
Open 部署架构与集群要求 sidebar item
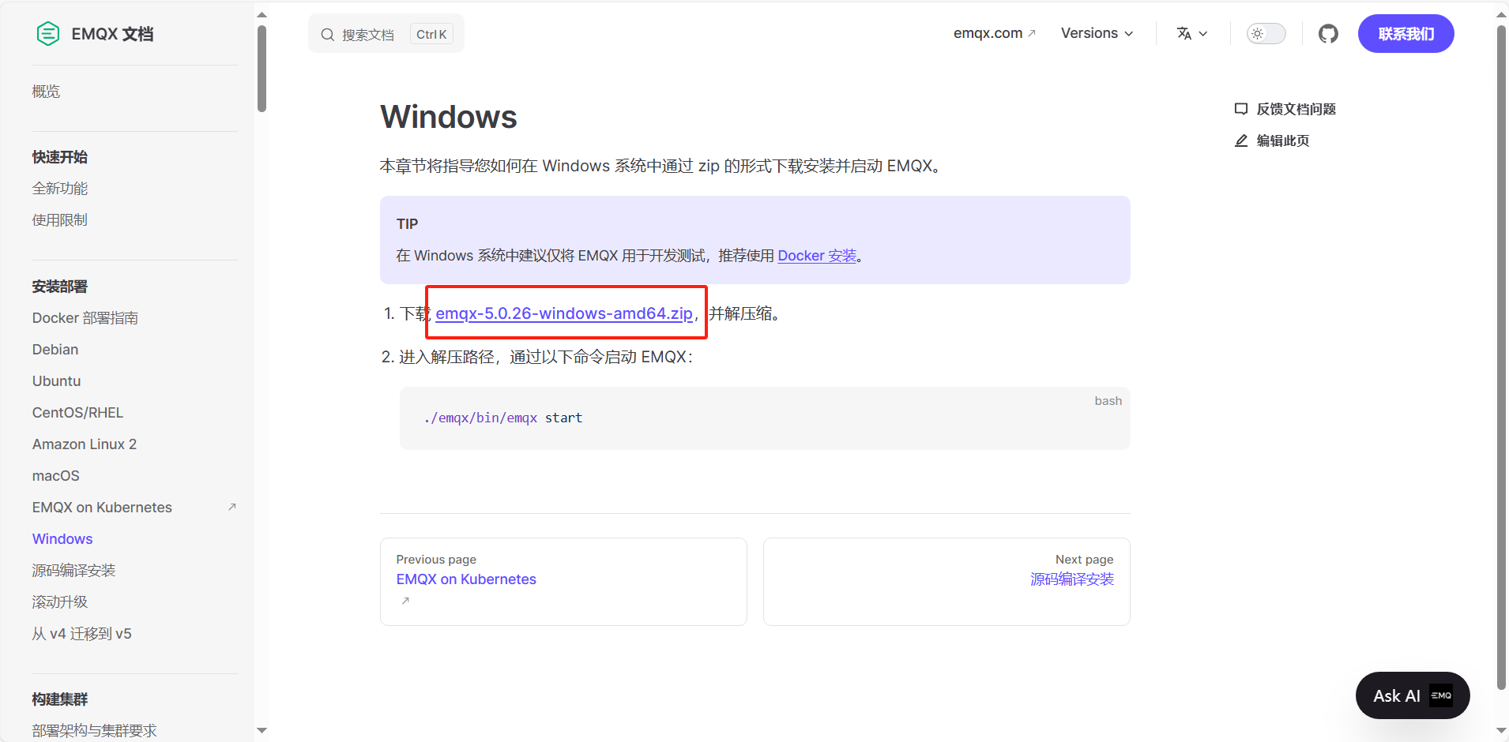coord(95,731)
